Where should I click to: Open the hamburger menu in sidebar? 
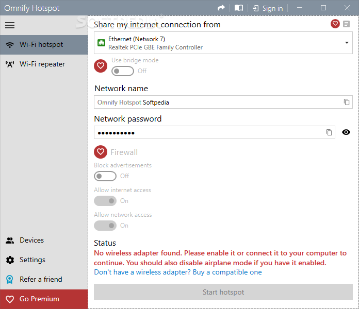click(x=10, y=25)
